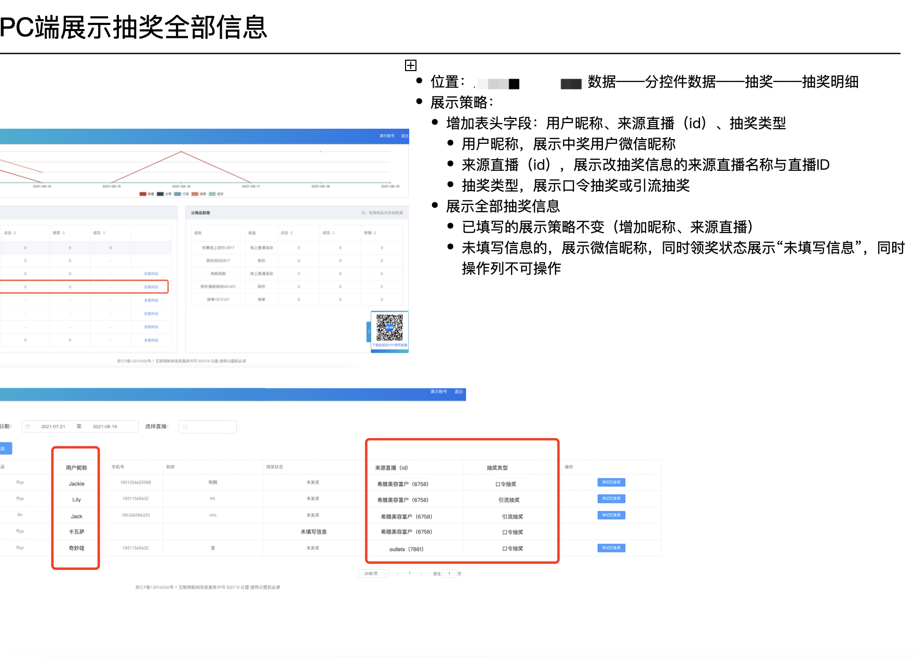The width and height of the screenshot is (915, 658).
Task: Click the 手机号 column header
Action: pyautogui.click(x=118, y=467)
